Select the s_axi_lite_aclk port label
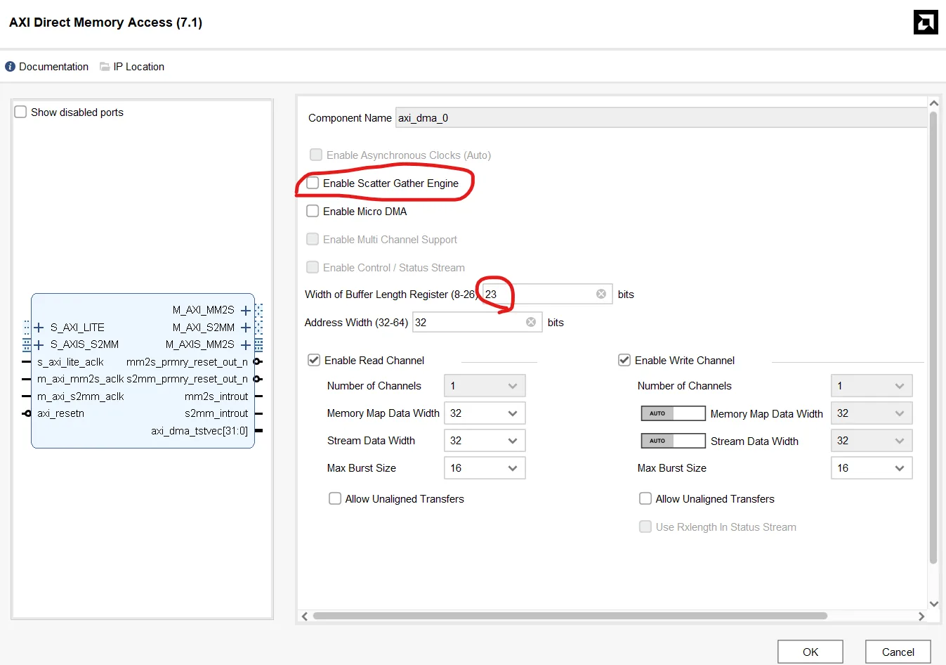Image resolution: width=946 pixels, height=665 pixels. point(70,362)
